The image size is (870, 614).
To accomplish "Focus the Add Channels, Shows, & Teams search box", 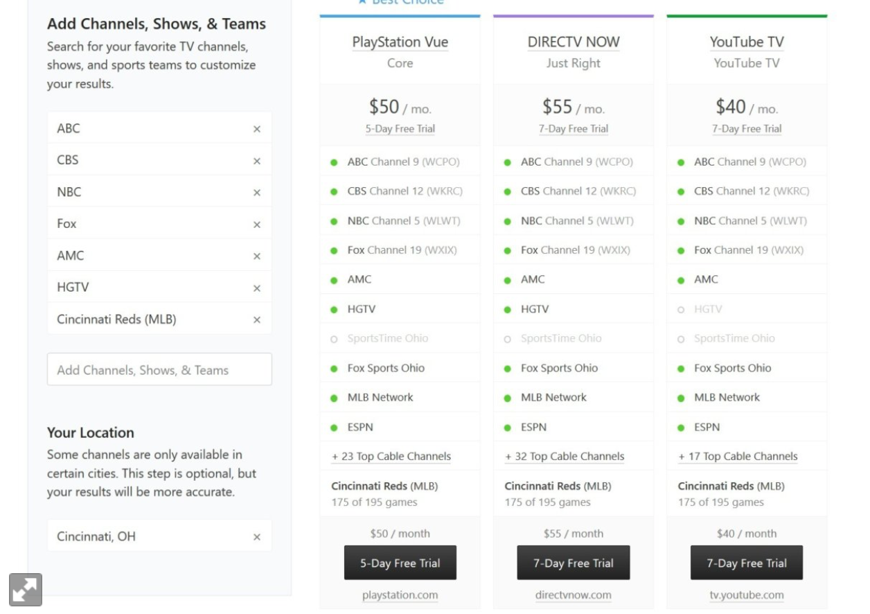I will pos(159,369).
